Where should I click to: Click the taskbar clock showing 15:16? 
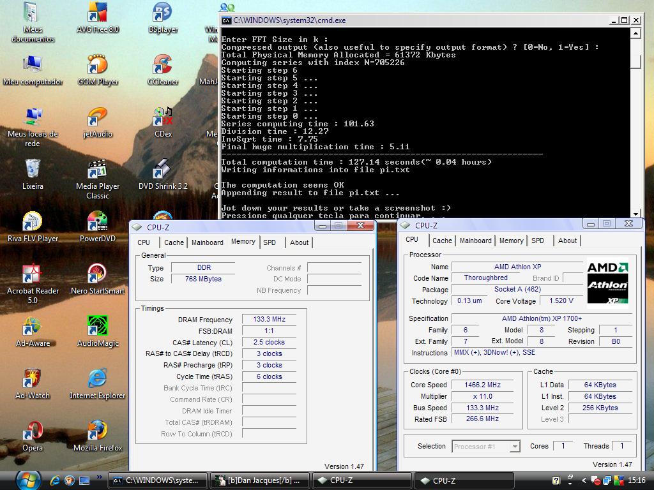point(636,480)
